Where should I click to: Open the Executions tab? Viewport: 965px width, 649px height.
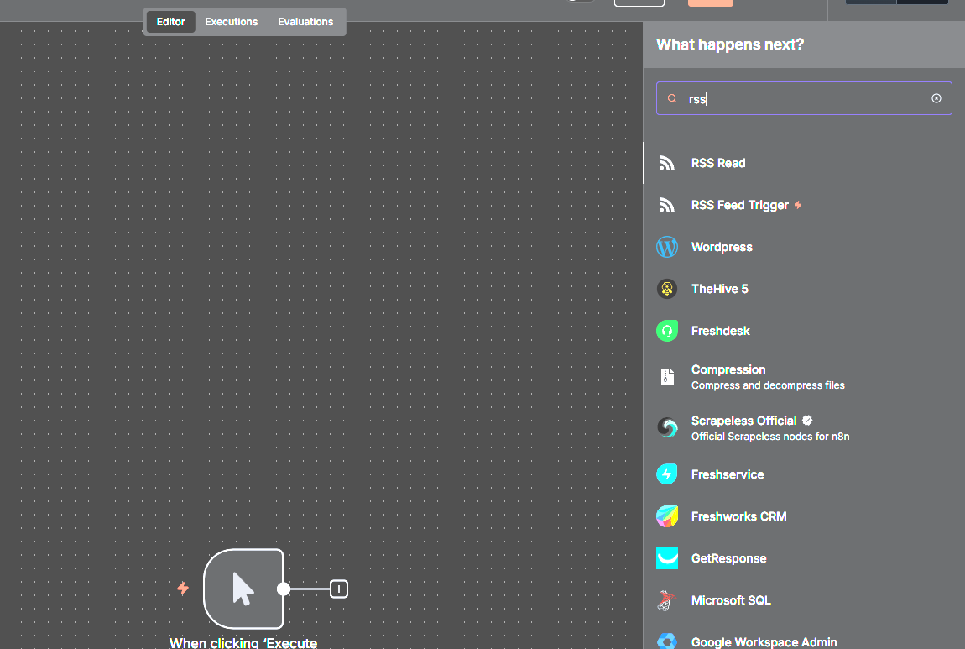(x=232, y=22)
